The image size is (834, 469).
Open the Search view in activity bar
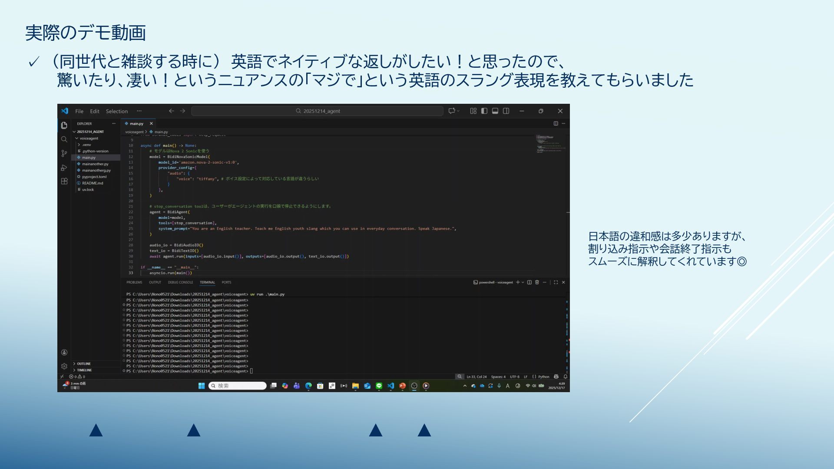click(x=64, y=139)
